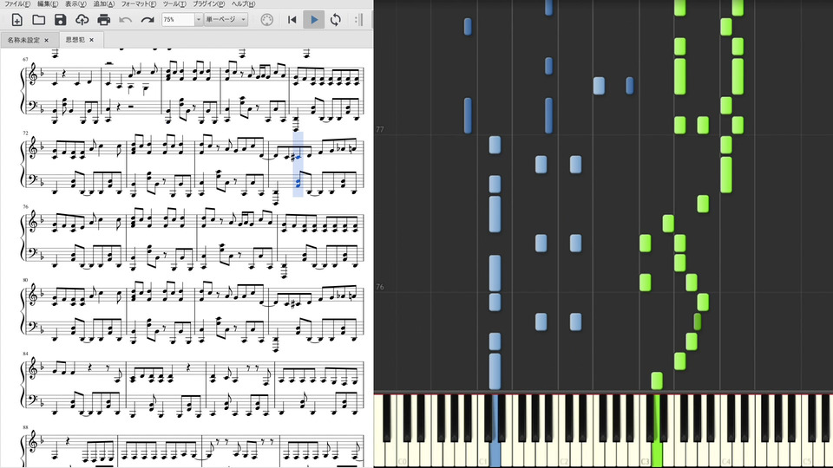Toggle play repeats icon at toolbar edge

pos(358,20)
